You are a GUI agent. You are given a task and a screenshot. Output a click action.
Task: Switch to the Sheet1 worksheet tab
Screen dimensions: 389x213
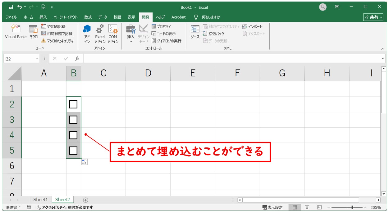point(41,200)
